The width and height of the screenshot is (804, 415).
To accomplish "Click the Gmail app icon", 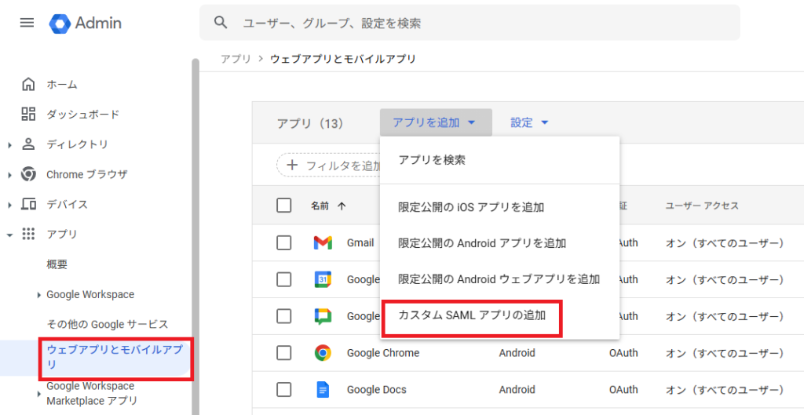I will coord(323,242).
